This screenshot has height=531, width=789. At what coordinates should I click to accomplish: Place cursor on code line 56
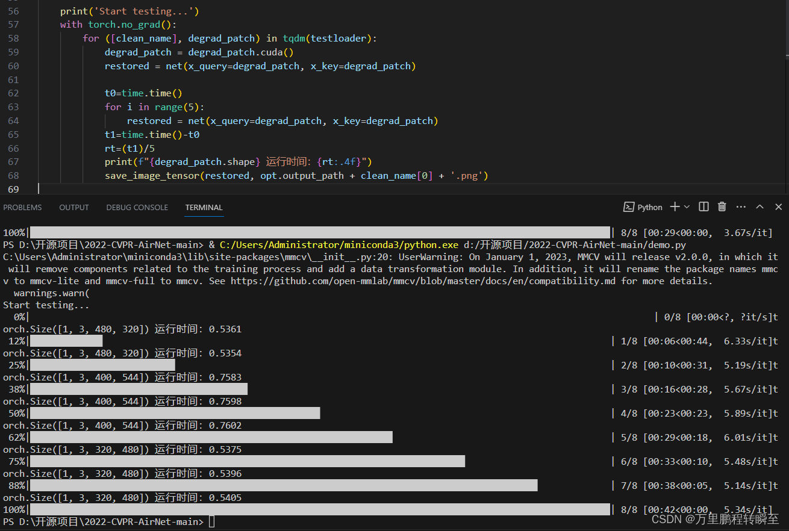tap(129, 11)
